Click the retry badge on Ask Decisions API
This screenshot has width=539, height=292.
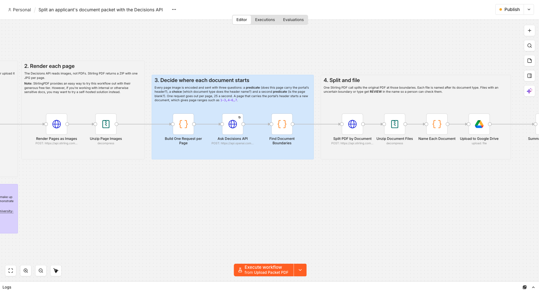coord(239,117)
